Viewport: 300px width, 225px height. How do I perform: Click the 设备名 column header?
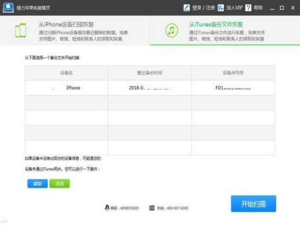click(67, 73)
